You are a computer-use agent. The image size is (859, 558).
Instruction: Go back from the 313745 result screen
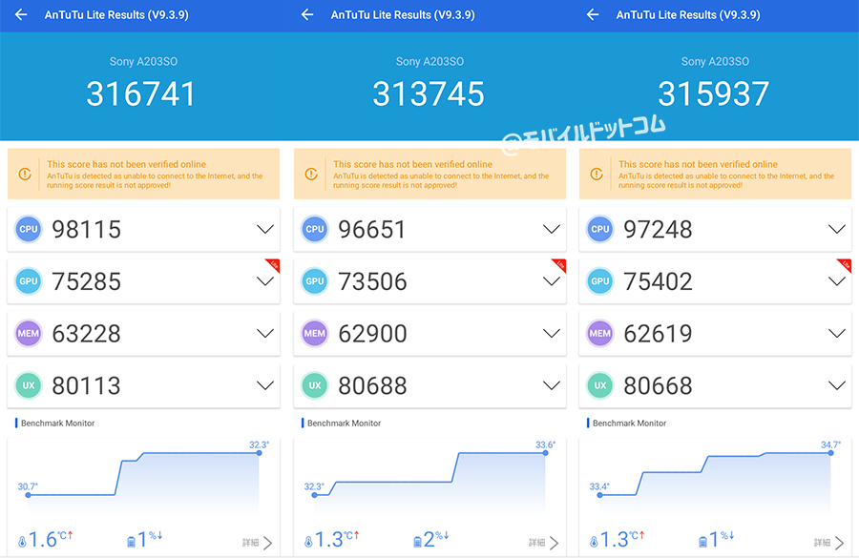click(x=307, y=15)
